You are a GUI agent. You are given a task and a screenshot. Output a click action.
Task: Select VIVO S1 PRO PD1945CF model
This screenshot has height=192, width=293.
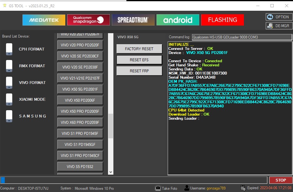(80, 155)
